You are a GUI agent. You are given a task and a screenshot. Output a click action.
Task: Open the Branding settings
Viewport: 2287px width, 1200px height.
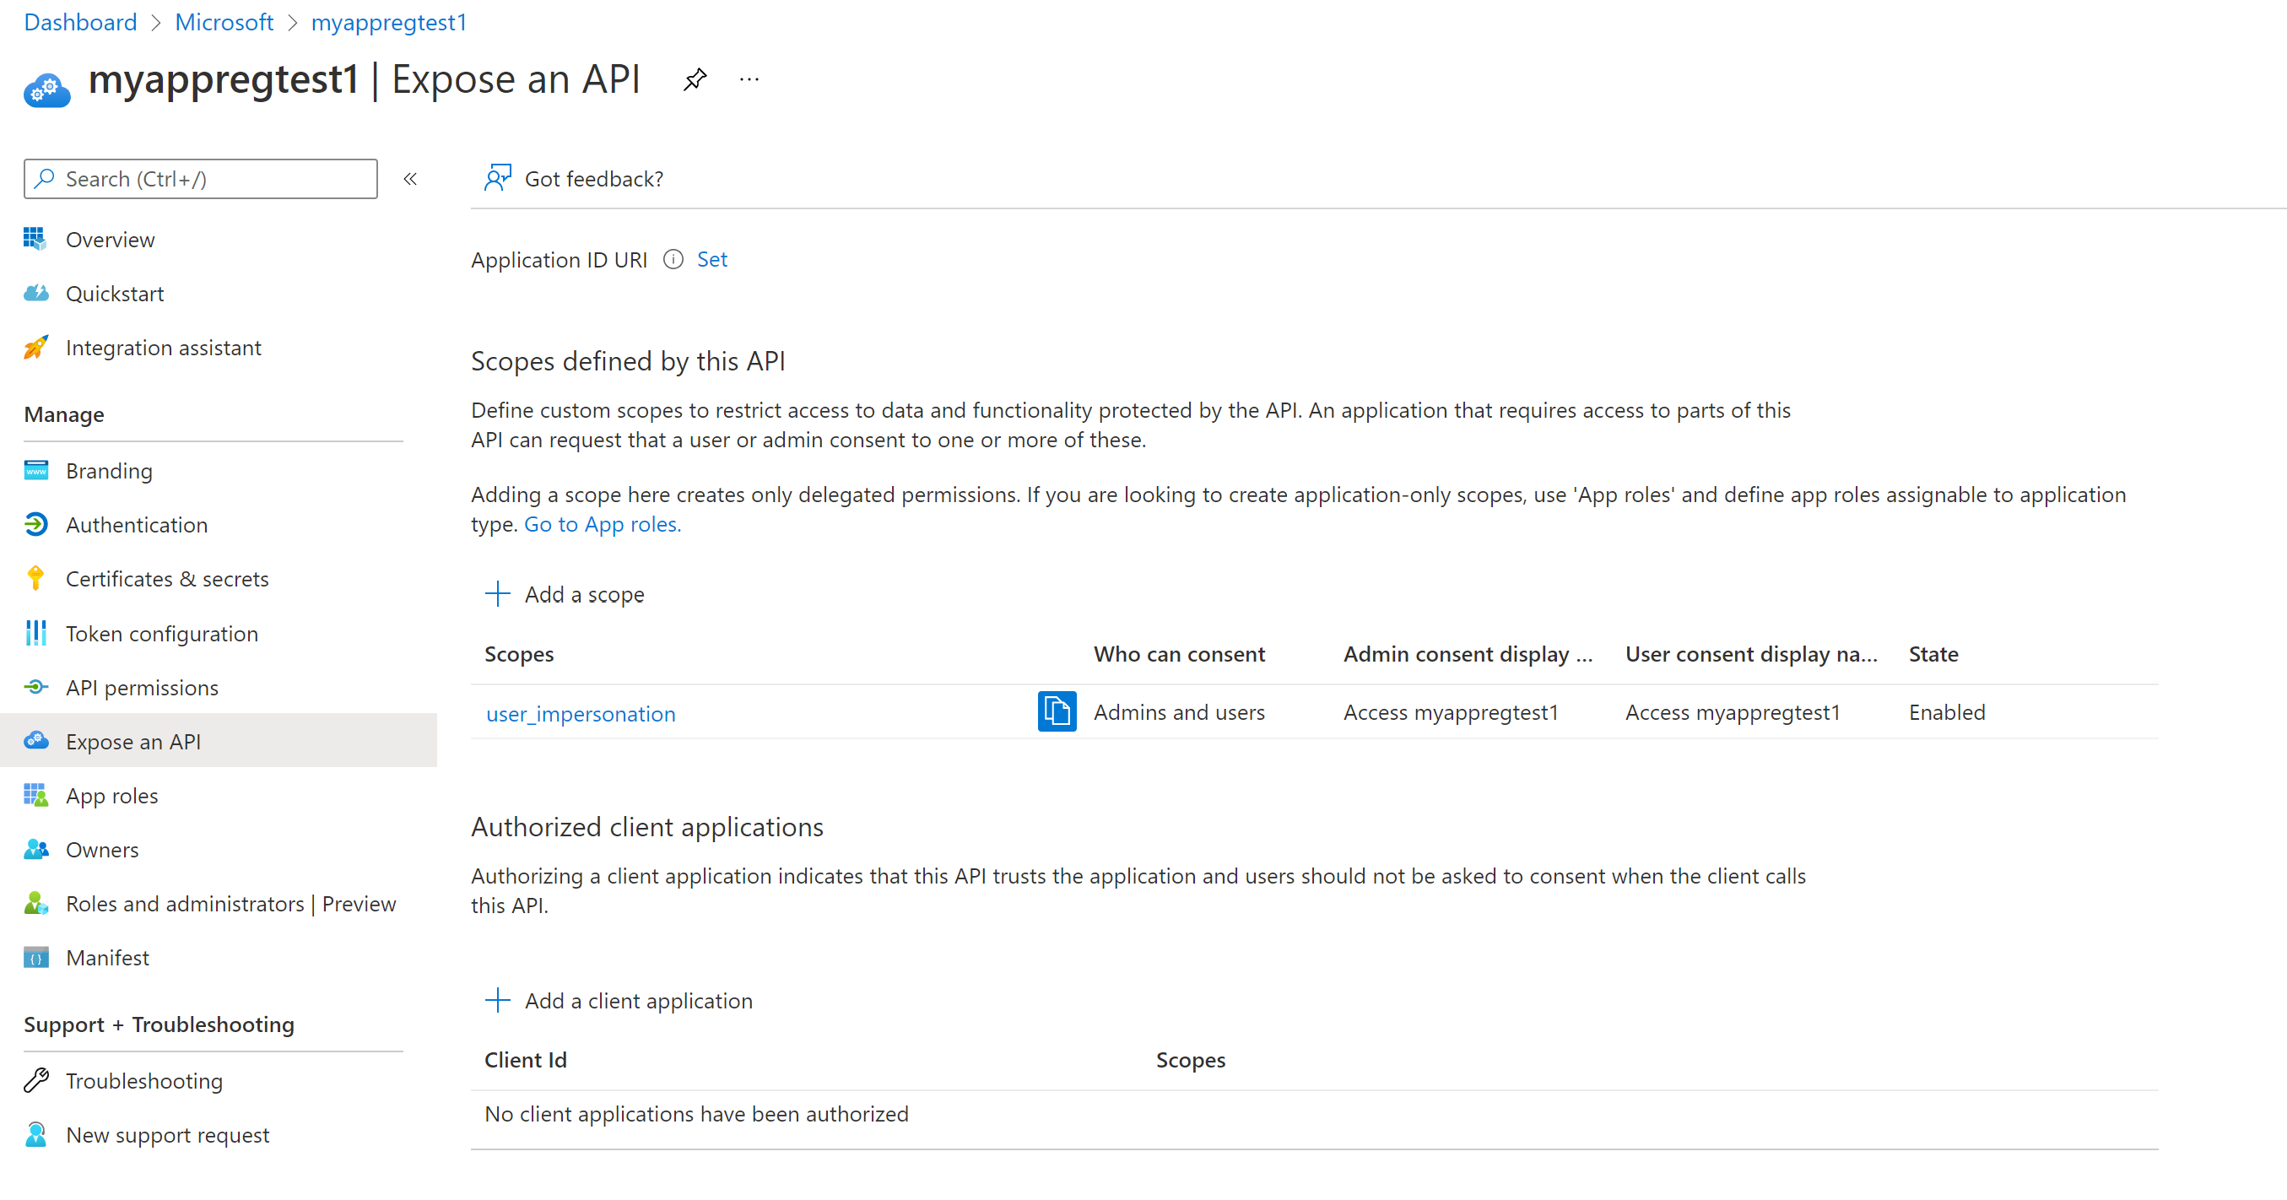tap(109, 471)
